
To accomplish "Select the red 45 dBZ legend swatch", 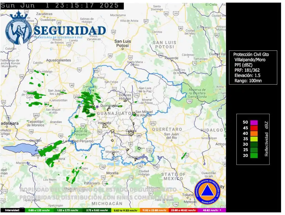I will point(254,128).
